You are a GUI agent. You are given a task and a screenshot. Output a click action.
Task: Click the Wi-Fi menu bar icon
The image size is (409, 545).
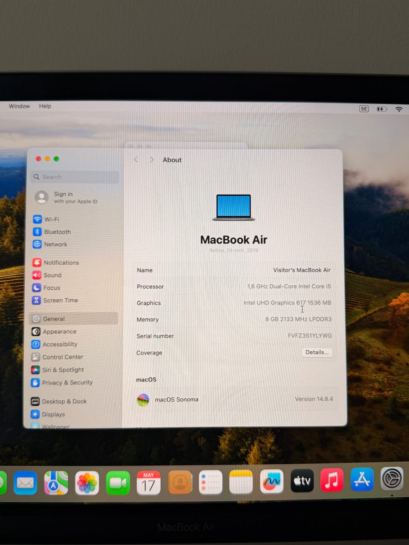pyautogui.click(x=399, y=109)
